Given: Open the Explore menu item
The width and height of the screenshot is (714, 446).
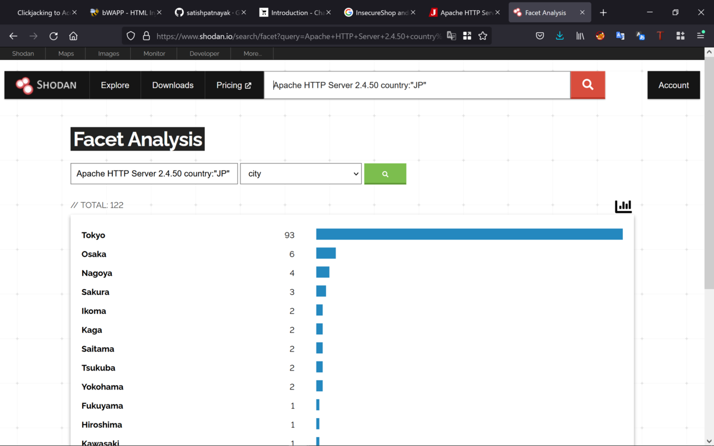Looking at the screenshot, I should pyautogui.click(x=115, y=85).
